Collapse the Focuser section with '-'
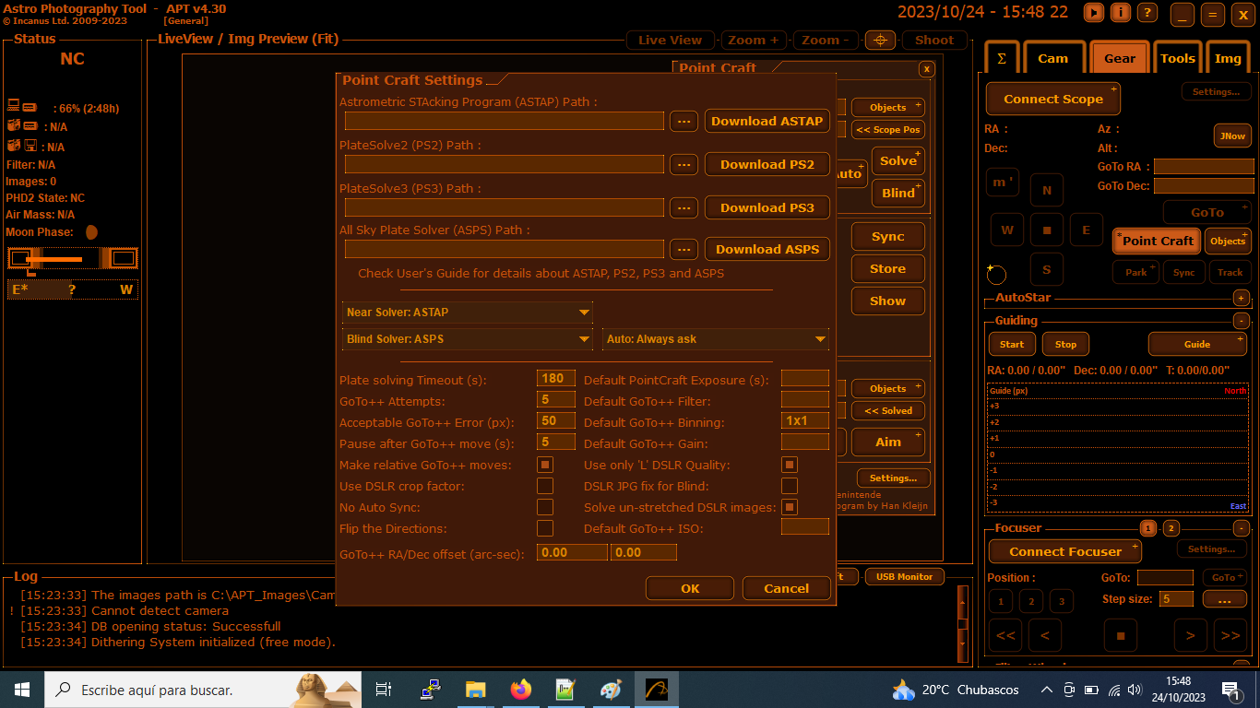This screenshot has width=1260, height=708. pos(1242,528)
